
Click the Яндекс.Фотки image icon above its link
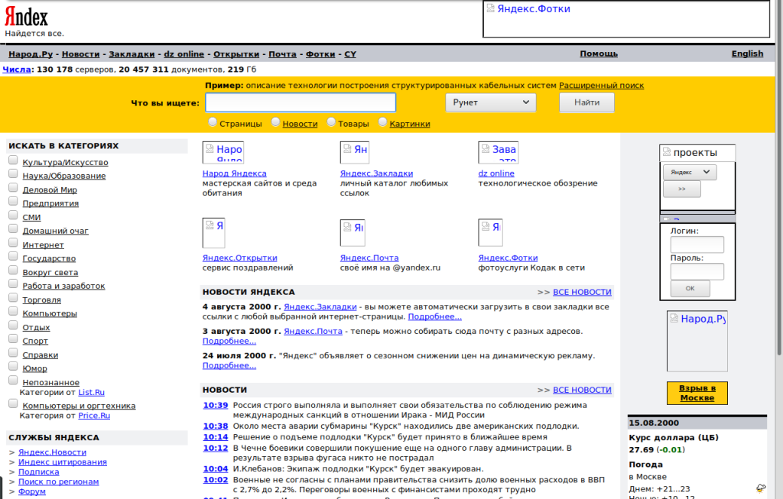(490, 233)
